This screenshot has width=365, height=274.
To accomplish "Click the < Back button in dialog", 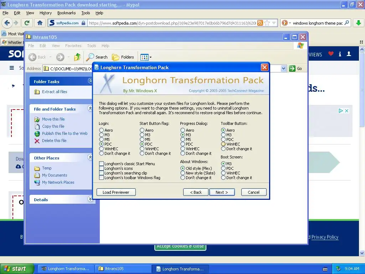I will click(x=196, y=192).
